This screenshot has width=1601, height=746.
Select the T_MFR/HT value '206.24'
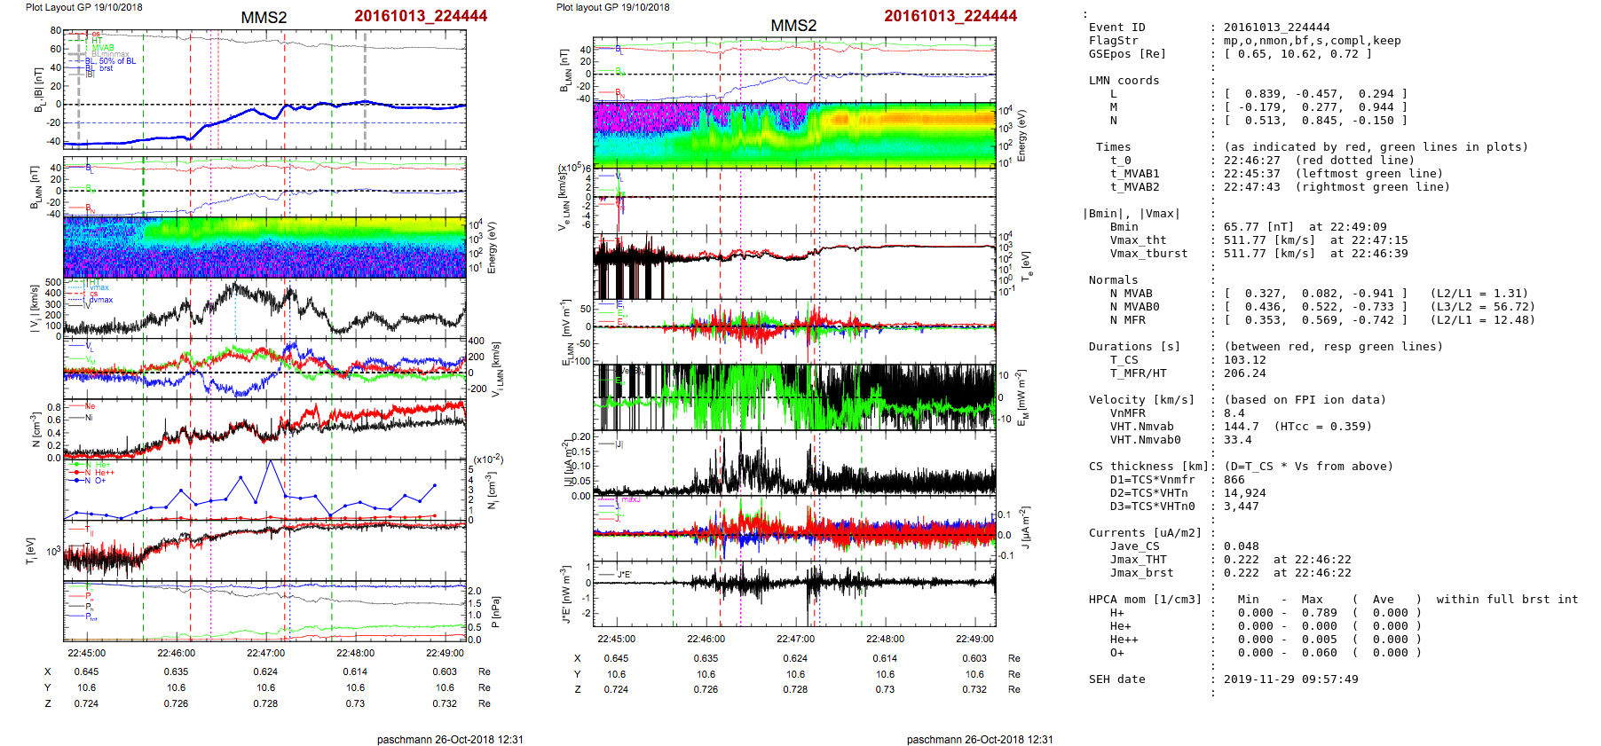coord(1244,373)
